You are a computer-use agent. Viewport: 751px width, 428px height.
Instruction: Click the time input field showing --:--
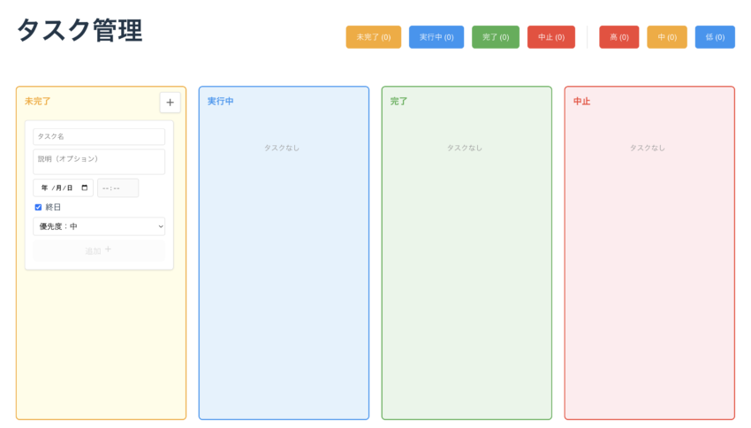pyautogui.click(x=118, y=188)
